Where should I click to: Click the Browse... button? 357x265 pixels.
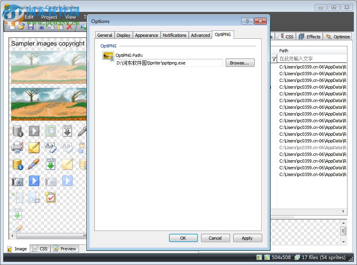[x=240, y=63]
